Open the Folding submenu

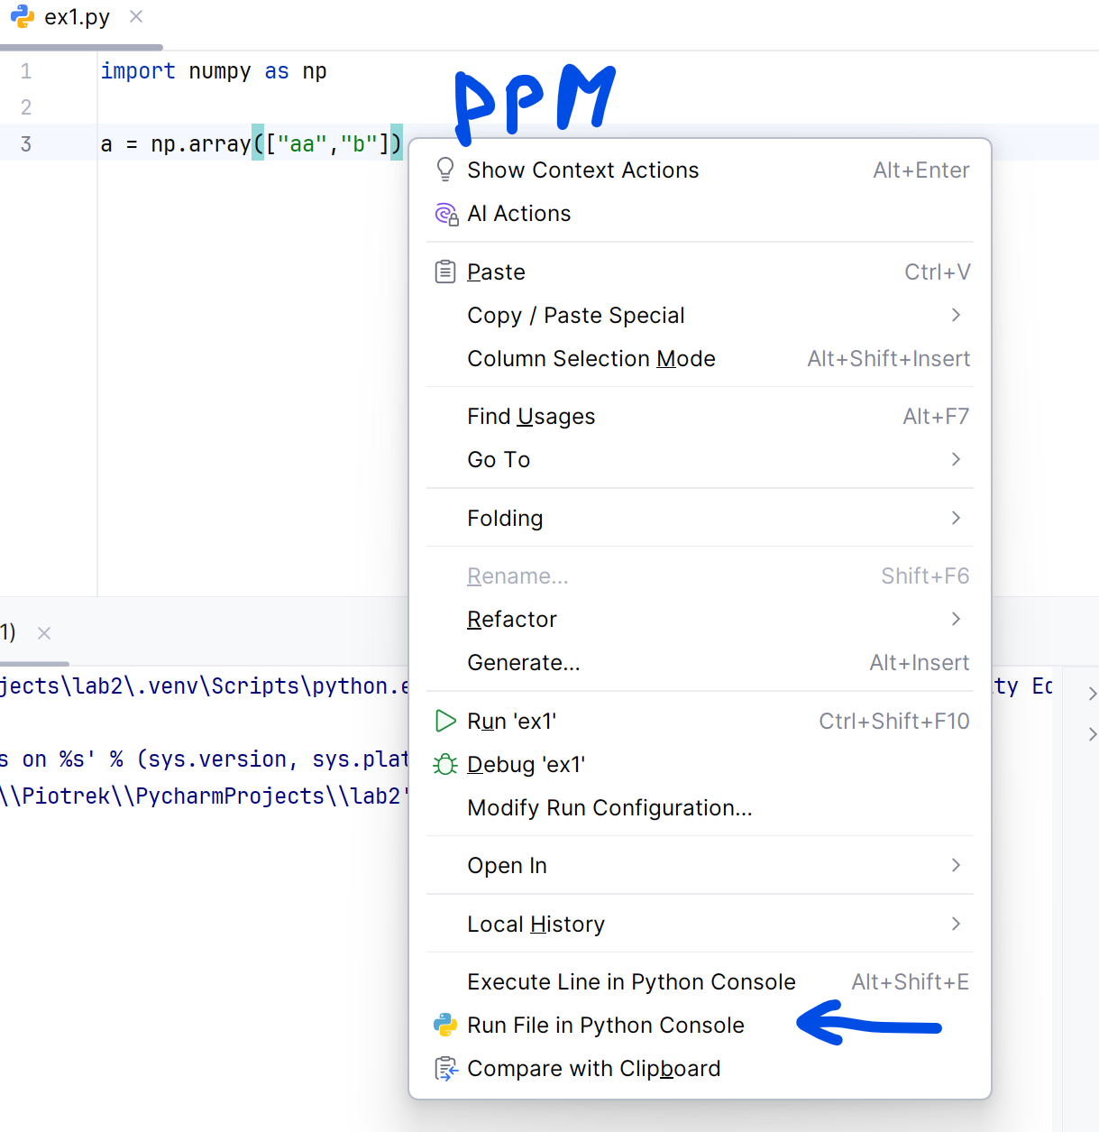(956, 518)
